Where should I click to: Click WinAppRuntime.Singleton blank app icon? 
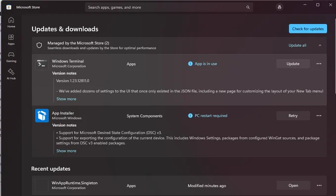(42, 185)
